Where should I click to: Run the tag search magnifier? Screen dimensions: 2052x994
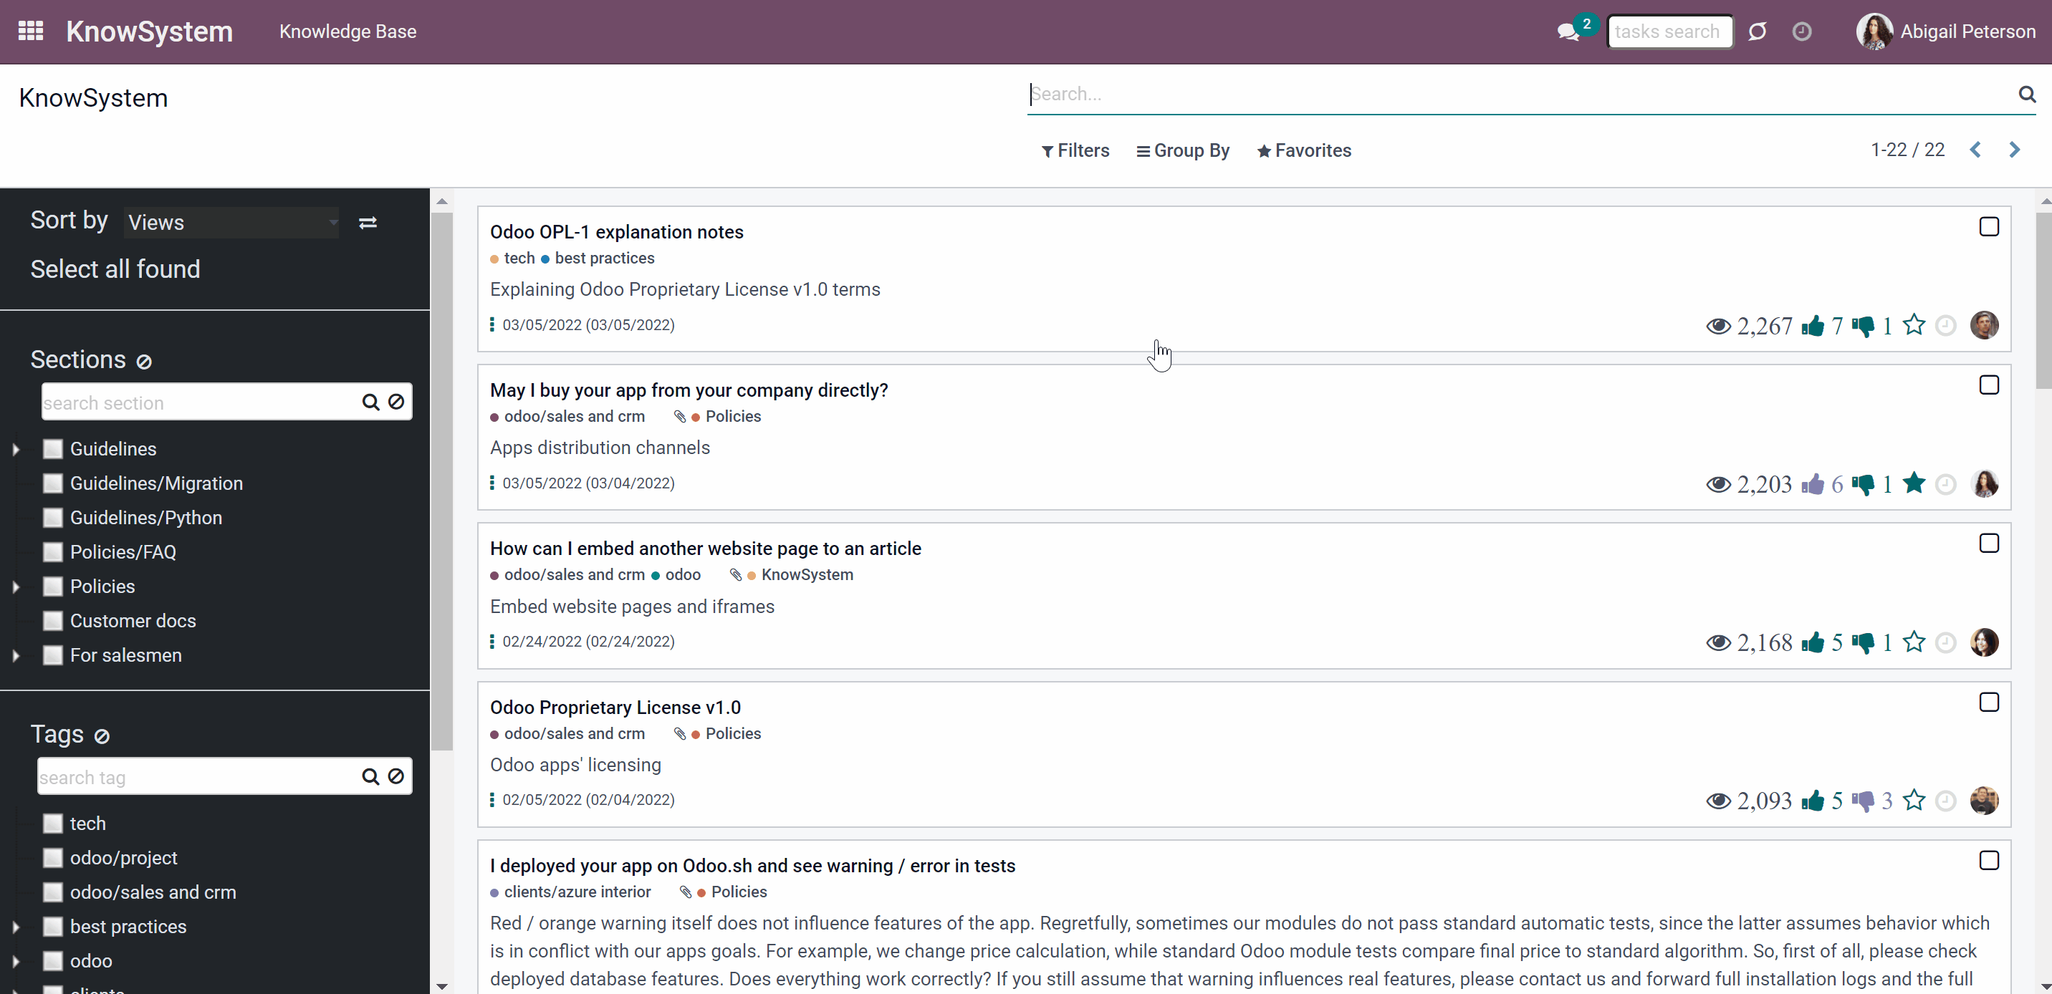click(370, 776)
